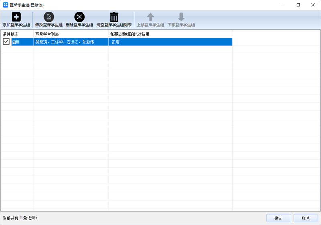Close the 互斥学生组 window
The width and height of the screenshot is (321, 225).
(313, 5)
